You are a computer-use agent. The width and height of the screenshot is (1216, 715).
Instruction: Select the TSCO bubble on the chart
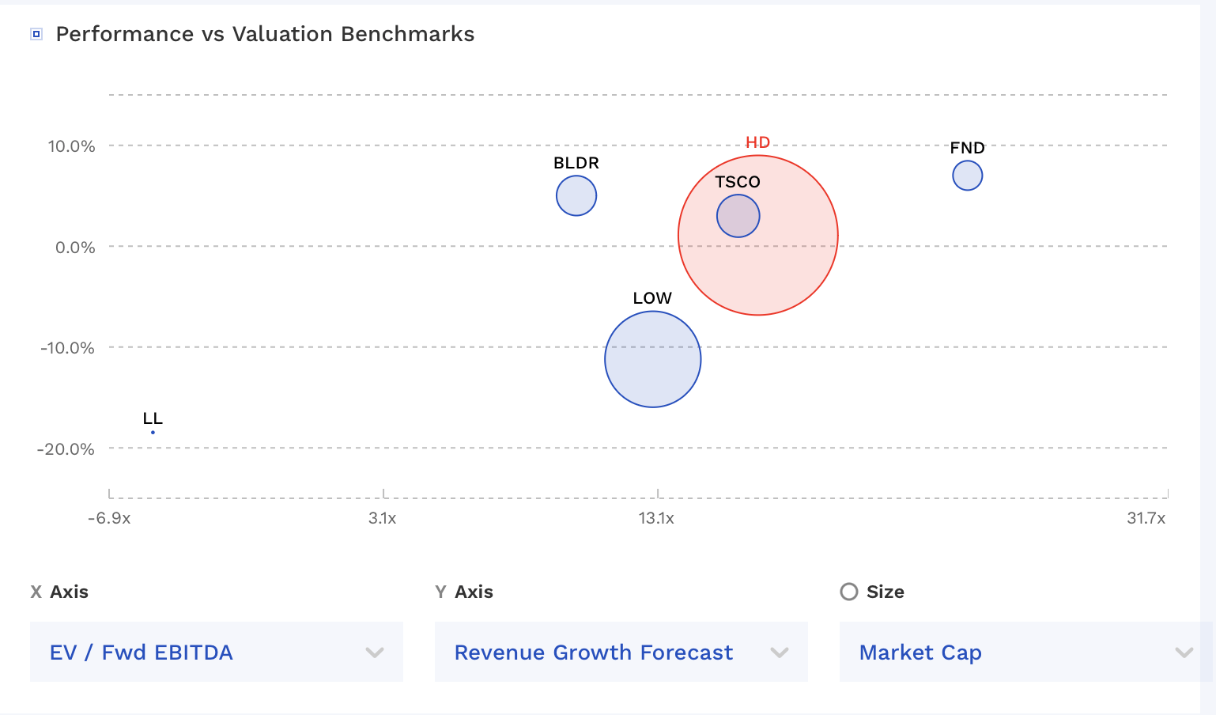point(738,216)
